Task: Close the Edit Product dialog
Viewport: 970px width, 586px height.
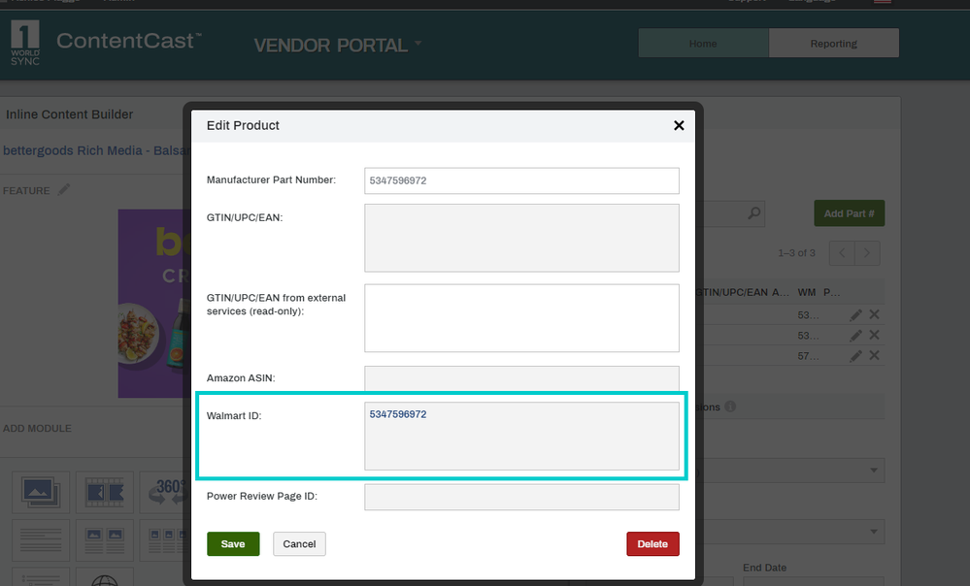Action: click(x=679, y=125)
